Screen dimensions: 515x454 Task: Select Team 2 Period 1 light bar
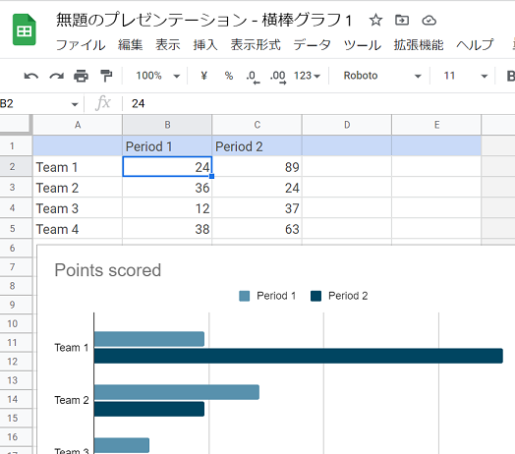point(177,392)
